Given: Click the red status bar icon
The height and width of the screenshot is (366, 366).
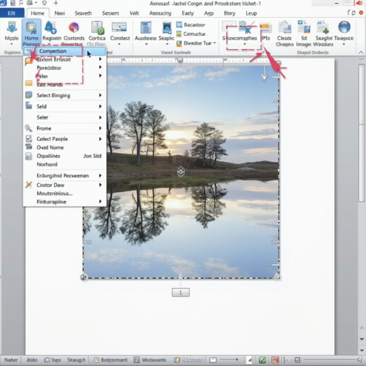Looking at the screenshot, I should [x=275, y=360].
